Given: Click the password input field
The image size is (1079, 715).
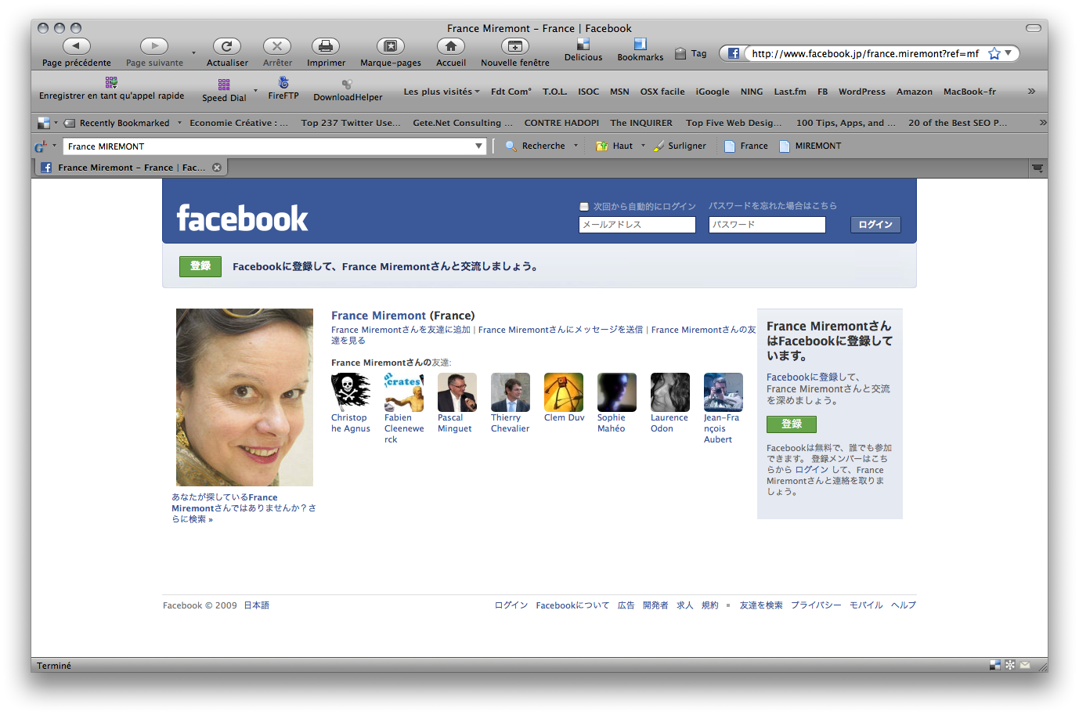Looking at the screenshot, I should (767, 225).
